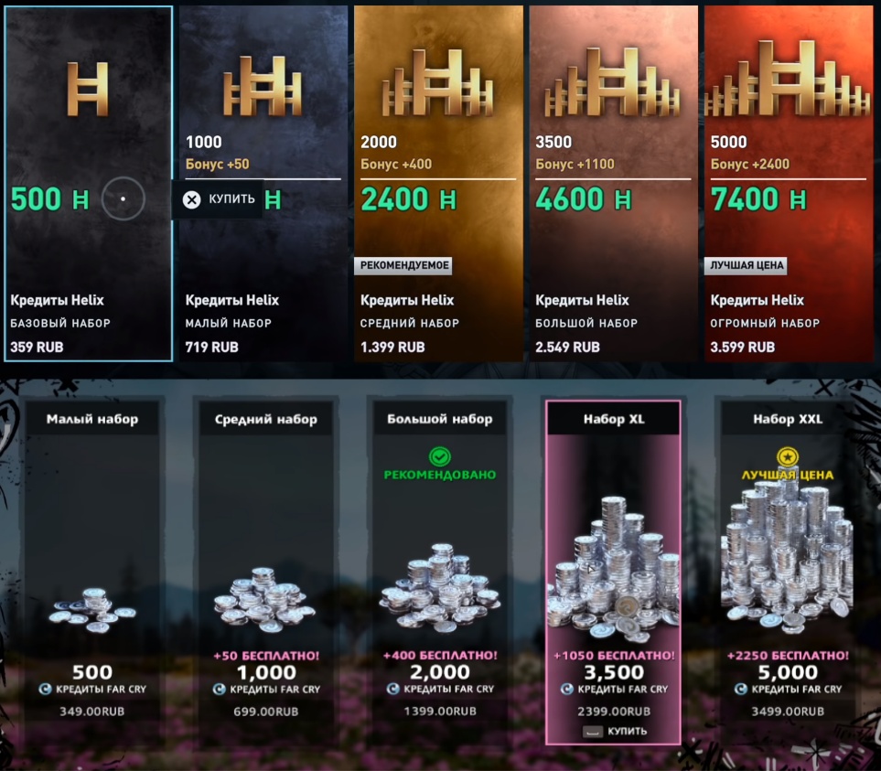Select the БАЗОВЫЙ НАБОР card for 359 RUB
This screenshot has height=771, width=881.
tap(88, 184)
